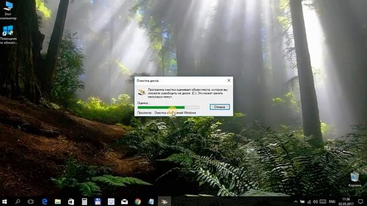
Task: Open the Этот компьютер desktop icon
Action: tap(8, 10)
